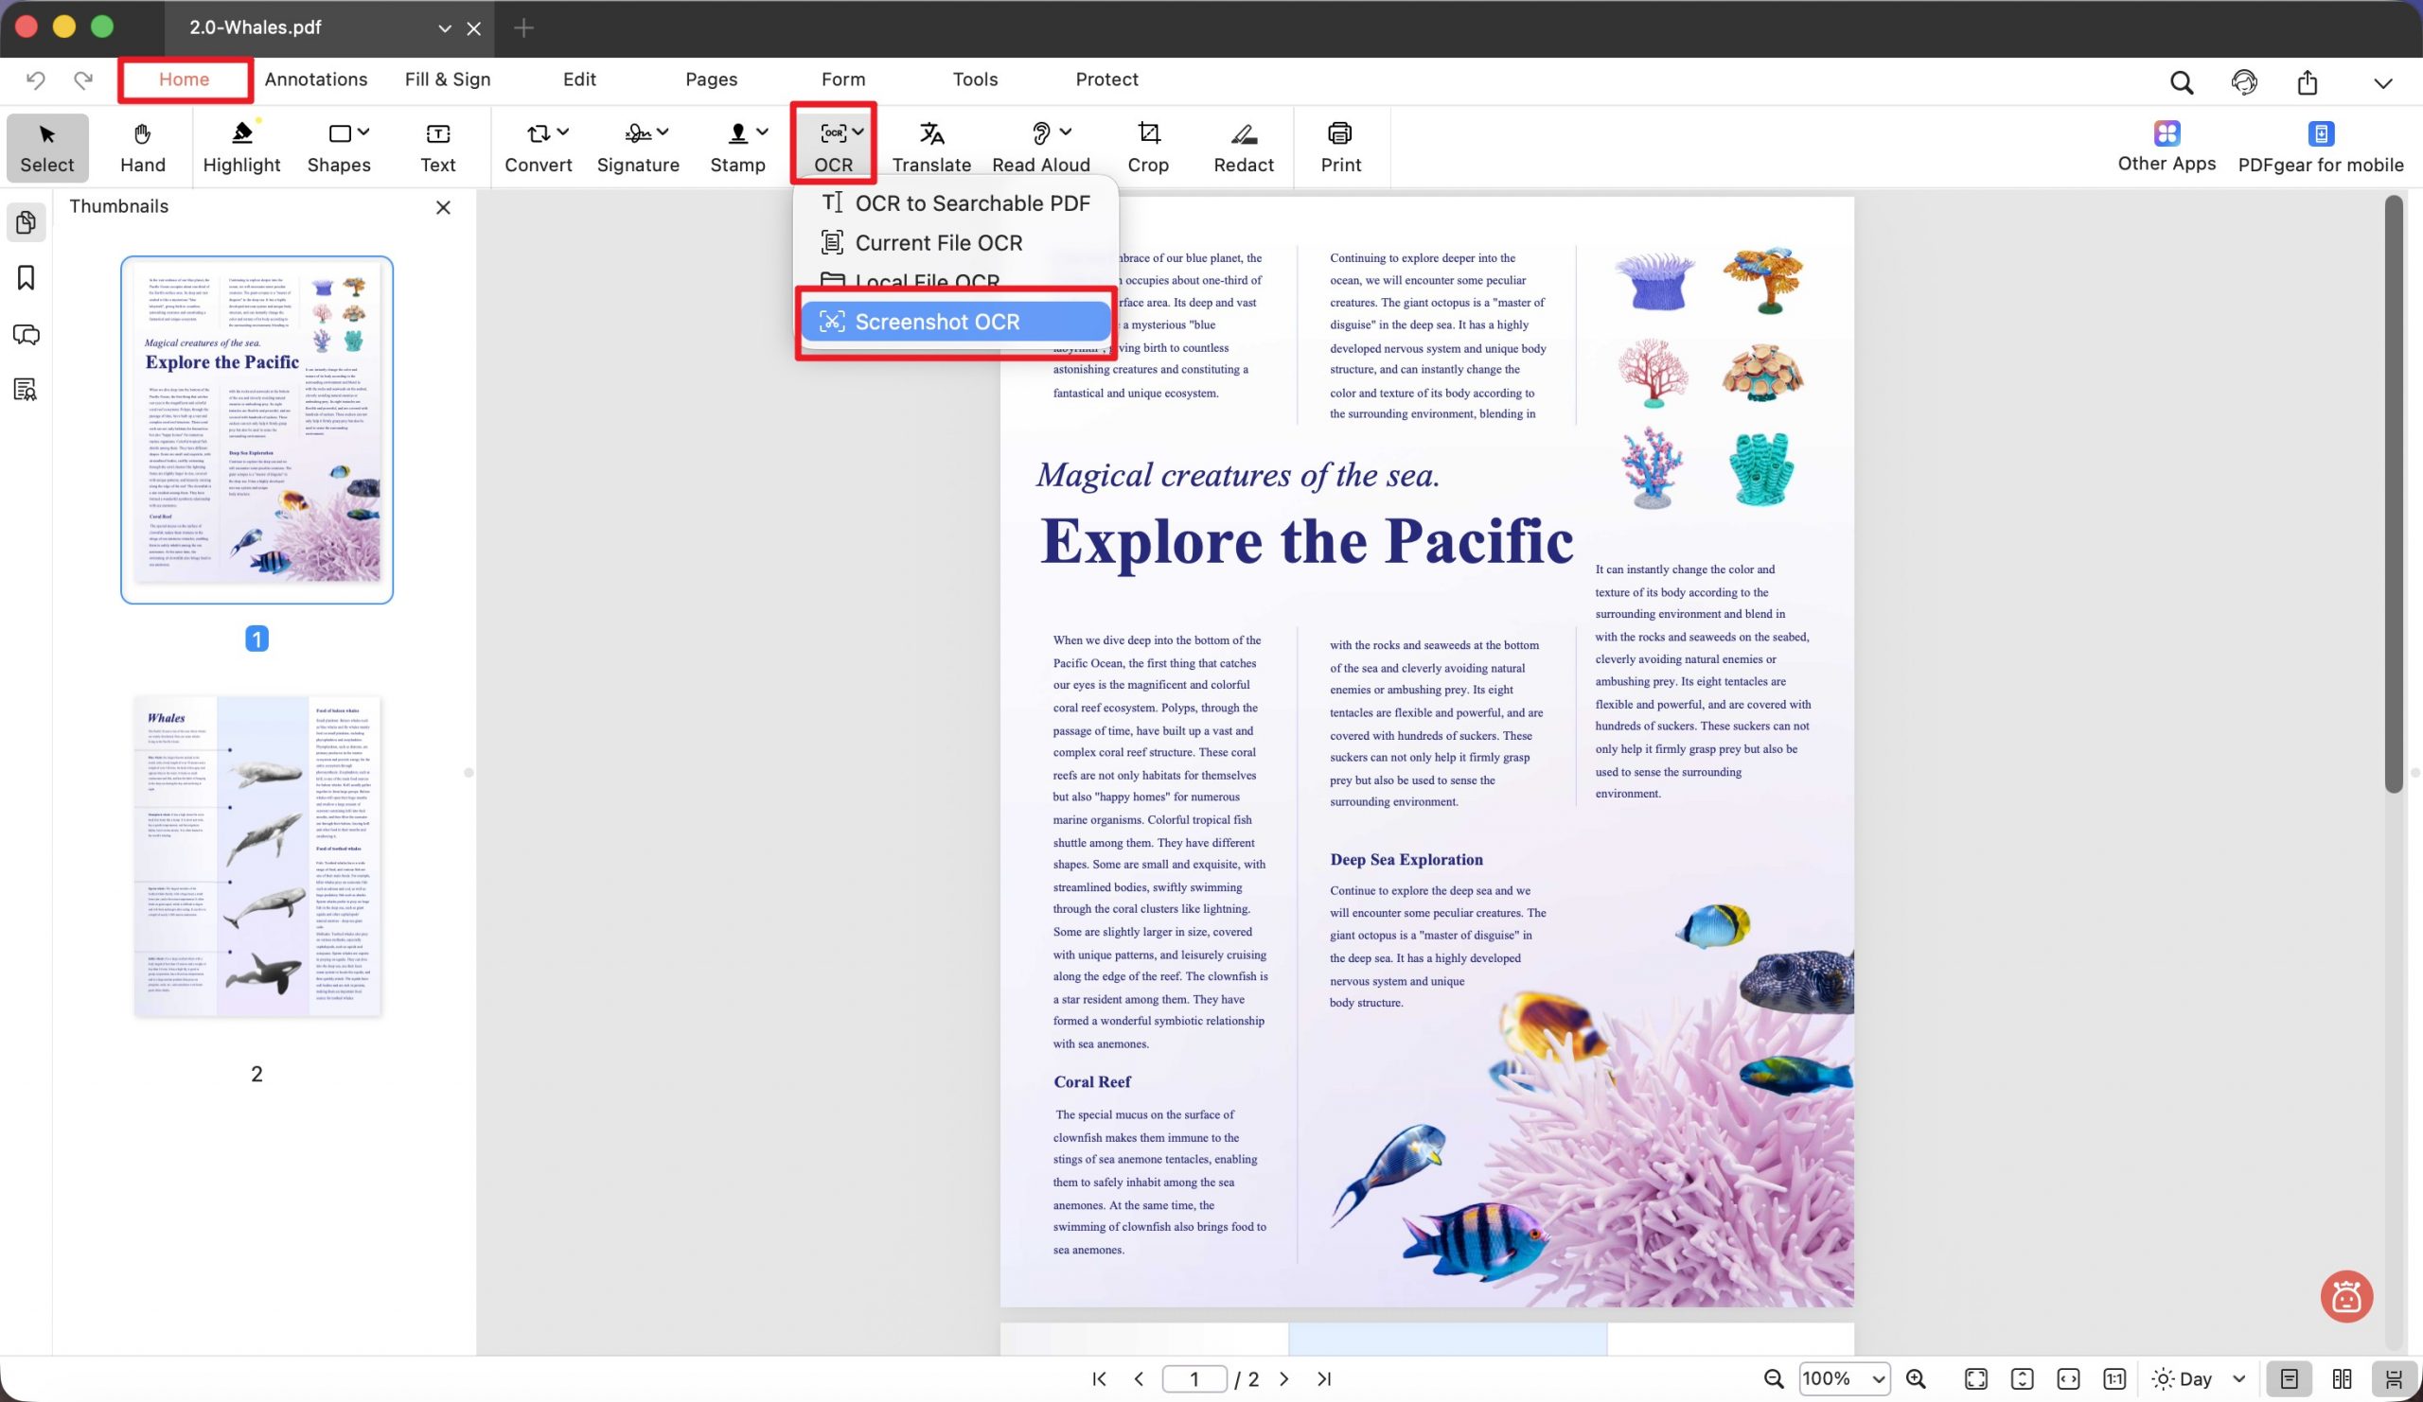Open the Signature tool
The width and height of the screenshot is (2423, 1402).
pyautogui.click(x=638, y=148)
